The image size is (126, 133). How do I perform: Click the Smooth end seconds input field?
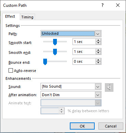(84, 51)
